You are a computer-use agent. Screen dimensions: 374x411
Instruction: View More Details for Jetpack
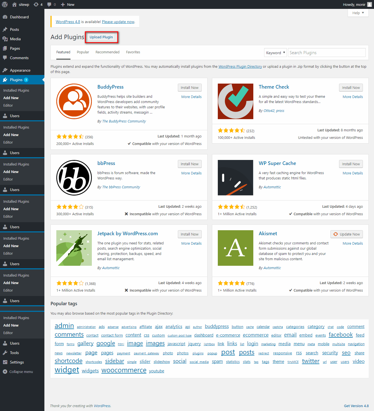click(191, 243)
